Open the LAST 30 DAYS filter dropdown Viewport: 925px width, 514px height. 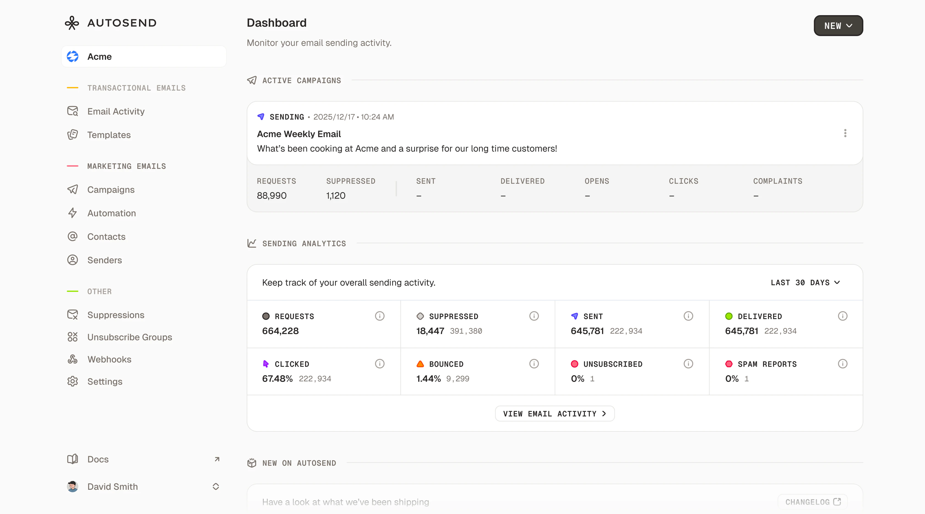pos(805,282)
